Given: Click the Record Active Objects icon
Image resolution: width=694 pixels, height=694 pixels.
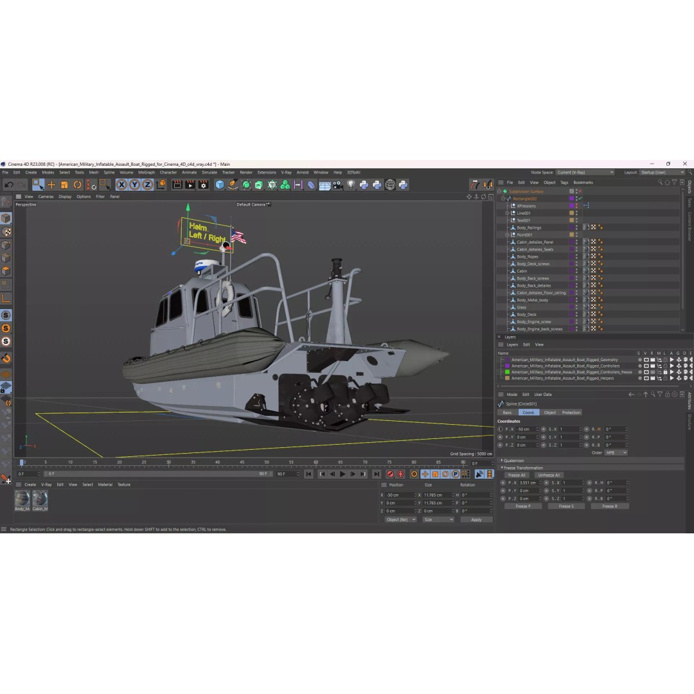Looking at the screenshot, I should (x=391, y=474).
